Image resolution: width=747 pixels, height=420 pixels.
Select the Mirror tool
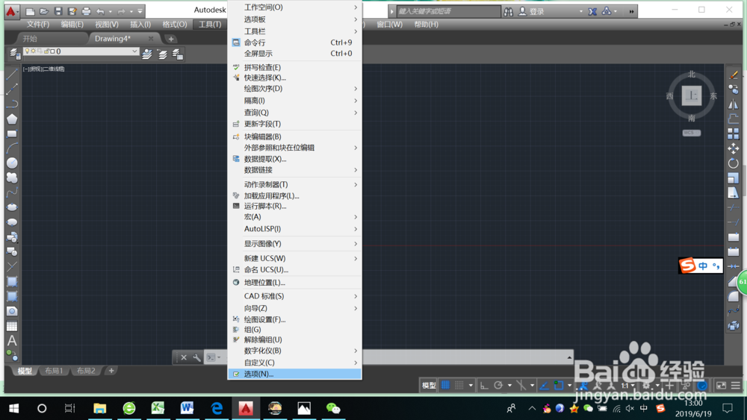pyautogui.click(x=734, y=104)
